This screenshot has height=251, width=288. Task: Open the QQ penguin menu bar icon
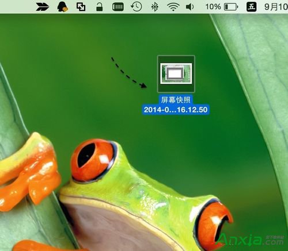63,7
